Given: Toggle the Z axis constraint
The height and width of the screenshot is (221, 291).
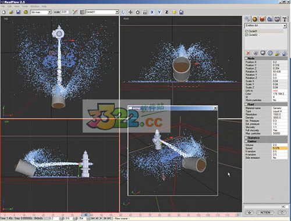Looking at the screenshot, I should (166, 12).
